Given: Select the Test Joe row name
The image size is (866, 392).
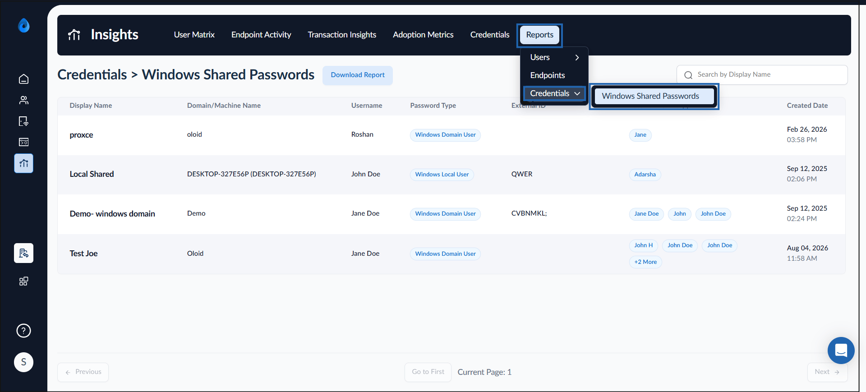Looking at the screenshot, I should pyautogui.click(x=83, y=254).
